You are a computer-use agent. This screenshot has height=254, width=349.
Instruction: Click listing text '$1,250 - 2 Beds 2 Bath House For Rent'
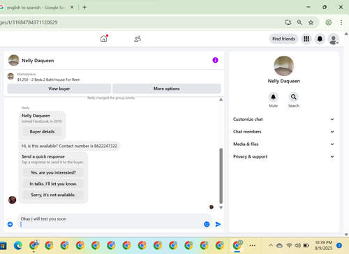tap(48, 80)
